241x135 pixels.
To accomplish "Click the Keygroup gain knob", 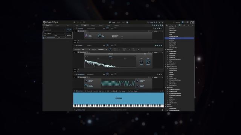I will [x=107, y=74].
